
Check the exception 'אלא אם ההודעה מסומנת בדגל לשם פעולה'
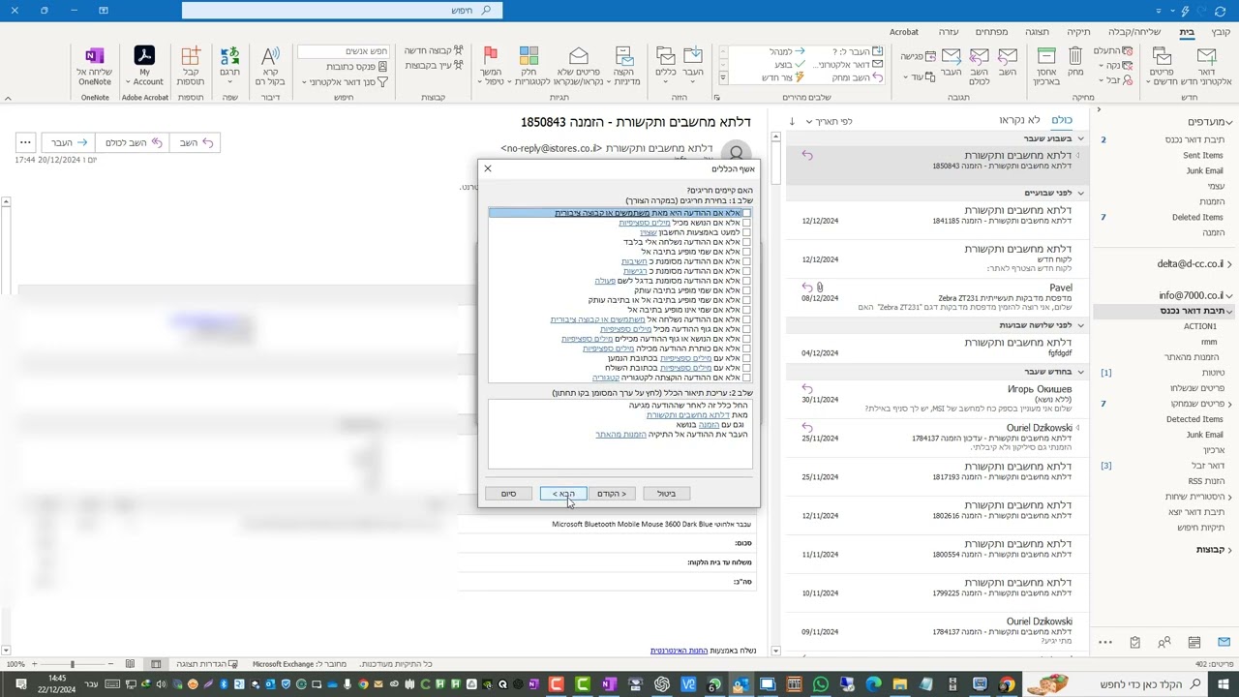coord(746,281)
